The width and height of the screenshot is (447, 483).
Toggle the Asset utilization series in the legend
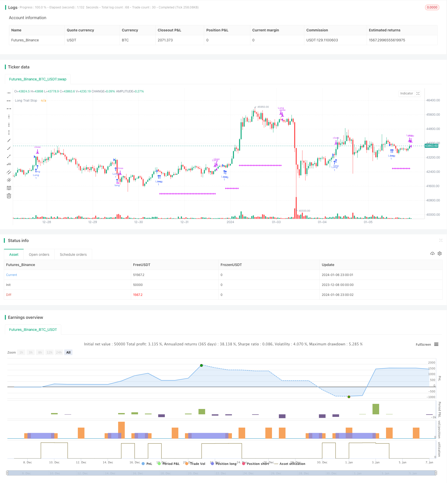pos(290,464)
